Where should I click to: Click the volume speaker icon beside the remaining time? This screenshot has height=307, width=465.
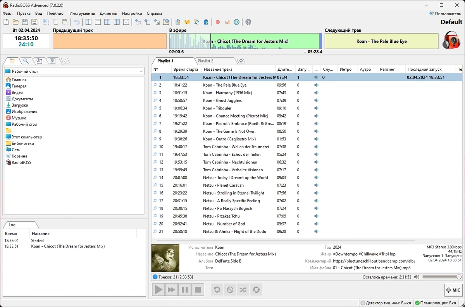click(x=417, y=277)
